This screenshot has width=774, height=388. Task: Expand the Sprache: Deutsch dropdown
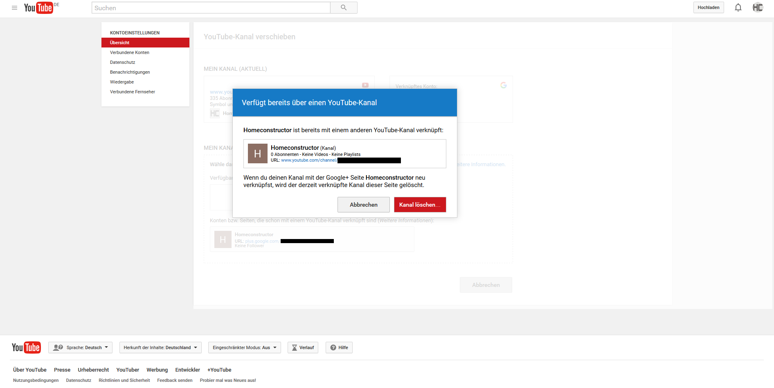coord(80,347)
